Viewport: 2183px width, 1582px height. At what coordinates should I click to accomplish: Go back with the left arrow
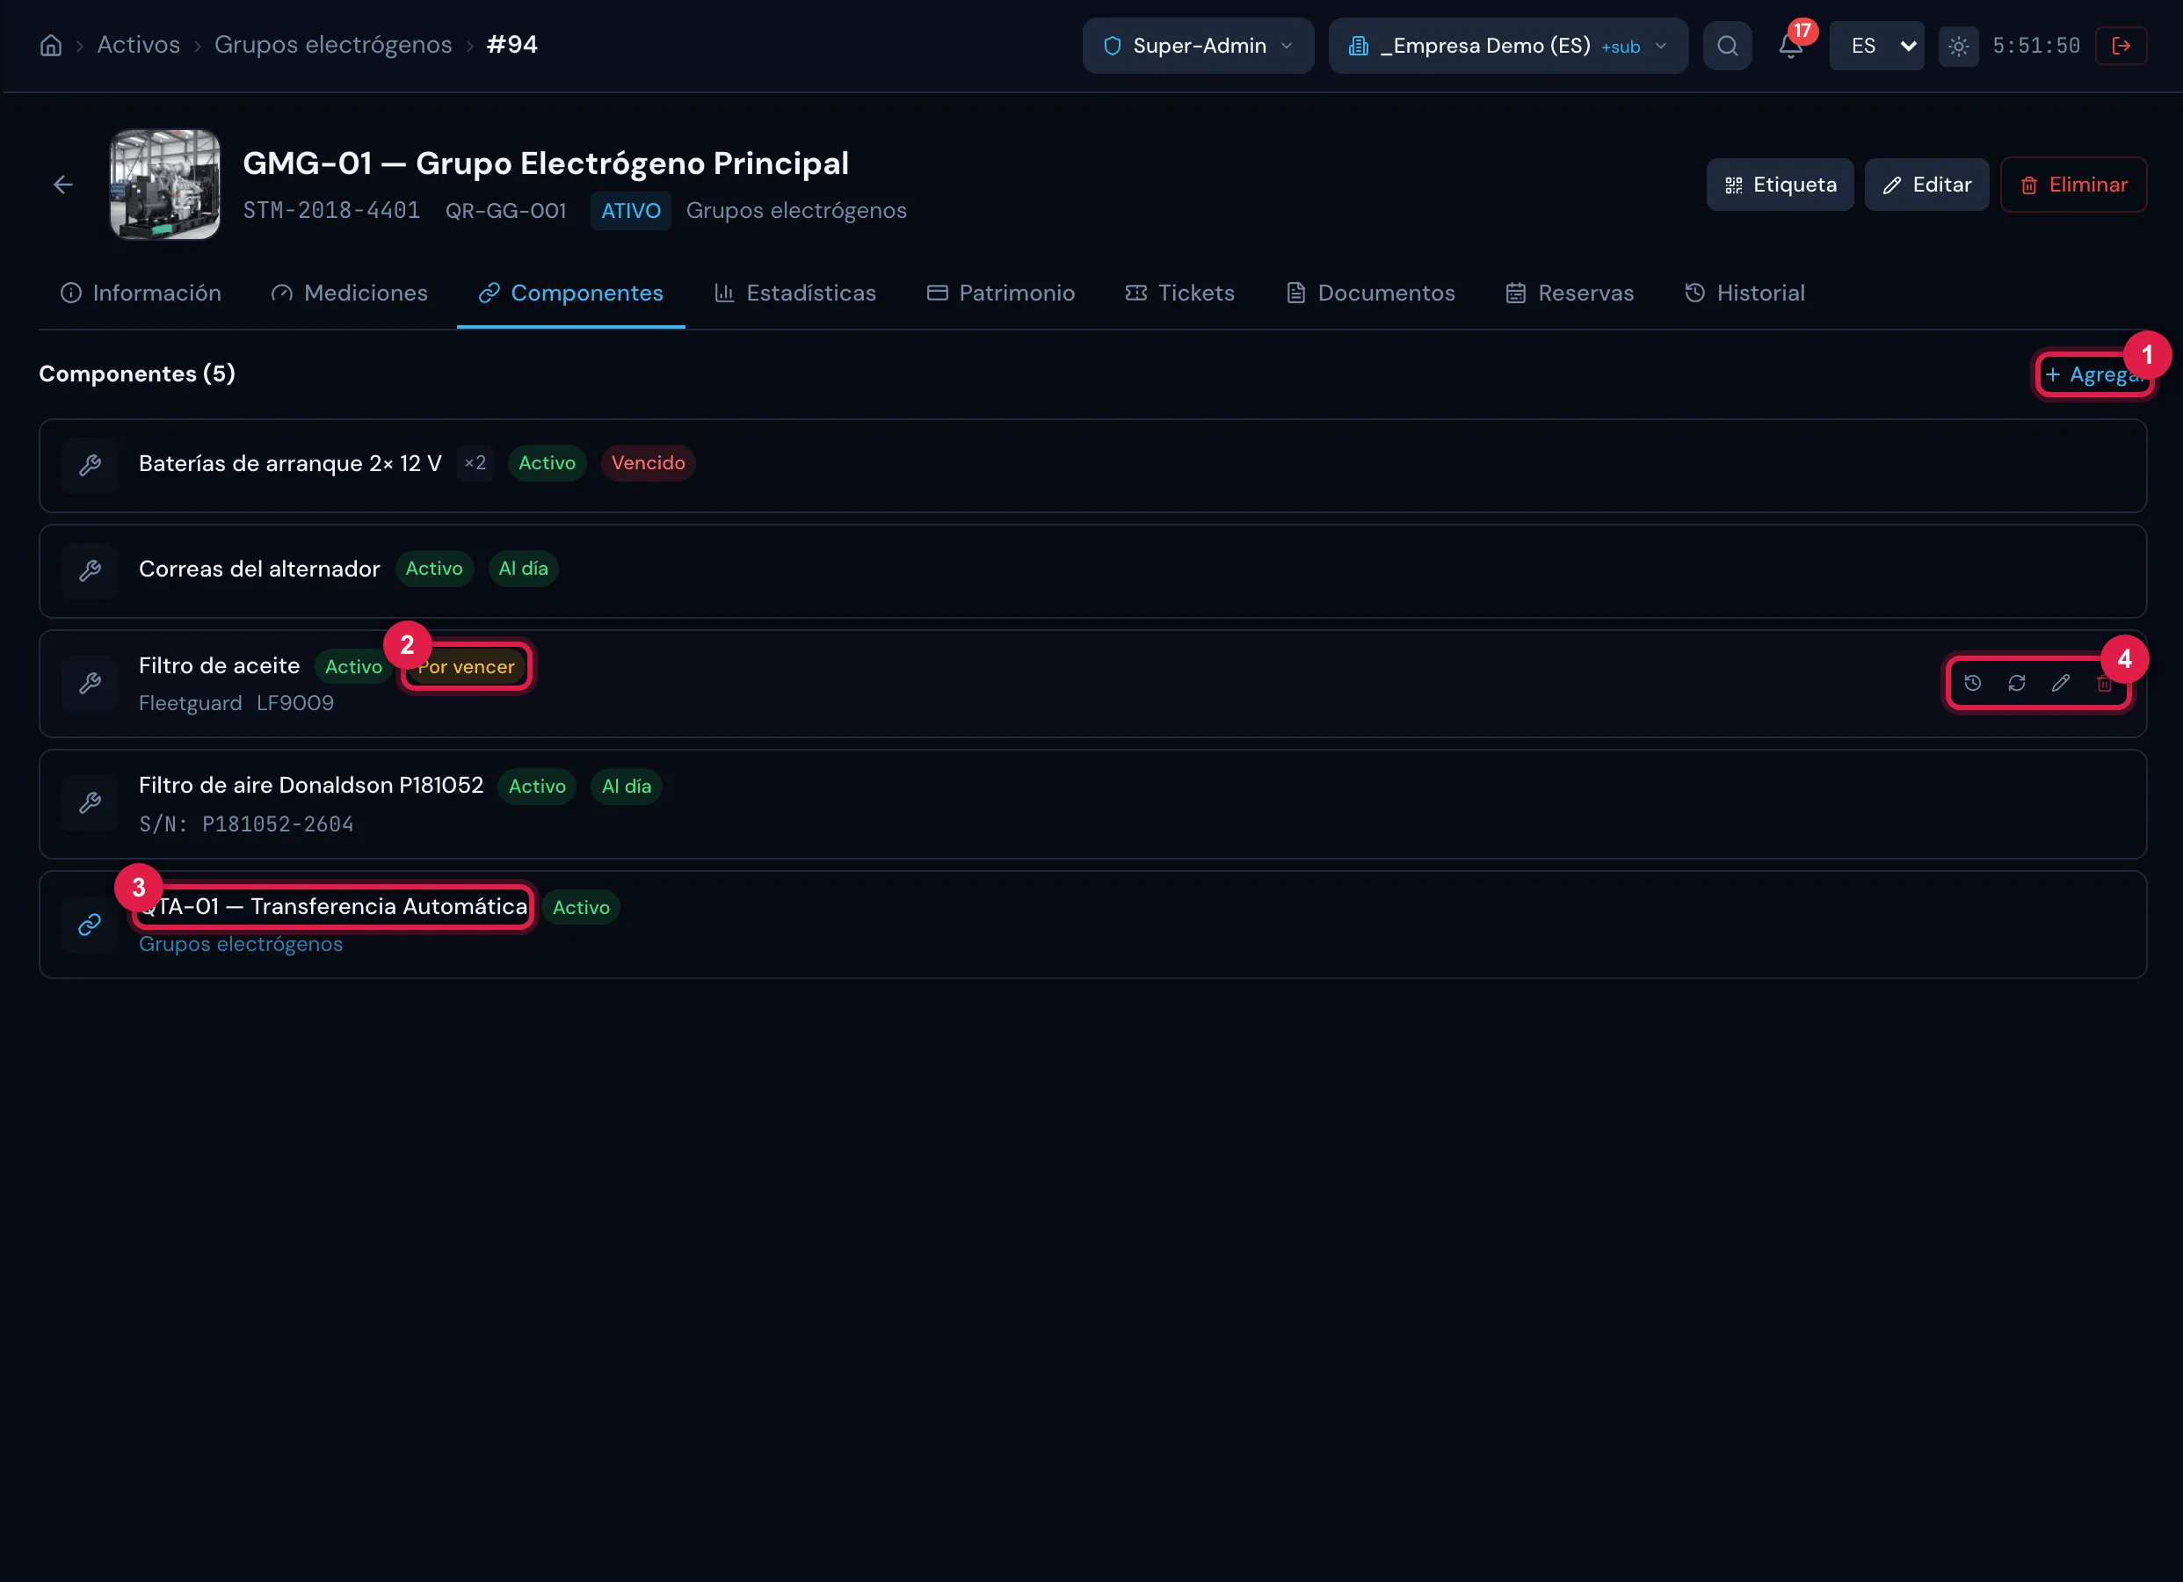63,184
